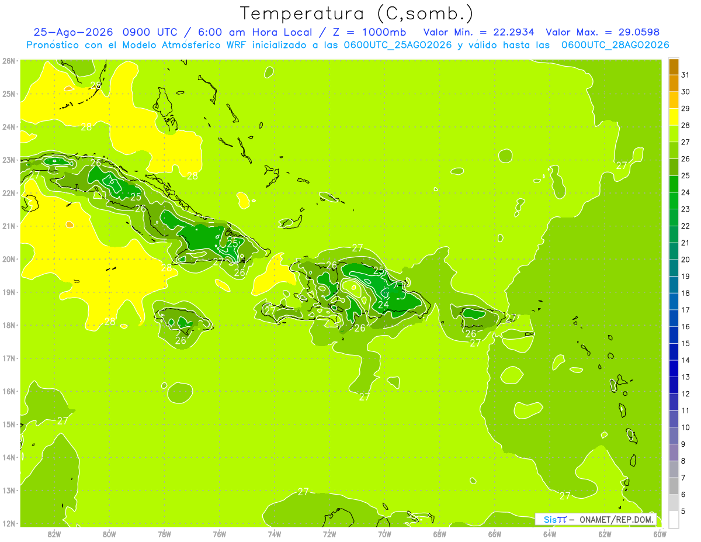This screenshot has width=701, height=542.
Task: Click the "28" contour label near 24N 81W
Action: click(86, 127)
